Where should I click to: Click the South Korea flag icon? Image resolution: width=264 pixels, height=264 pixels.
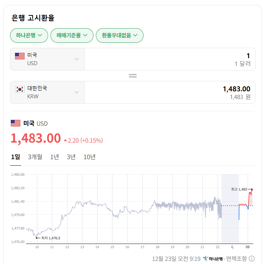(x=20, y=89)
